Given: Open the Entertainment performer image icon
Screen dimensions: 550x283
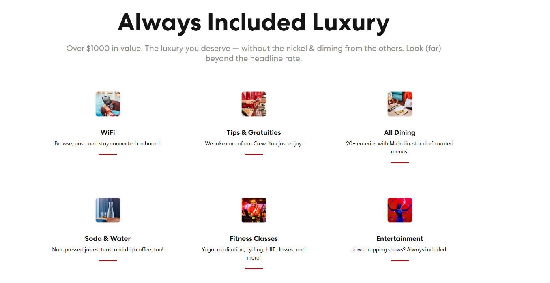Looking at the screenshot, I should pos(400,210).
